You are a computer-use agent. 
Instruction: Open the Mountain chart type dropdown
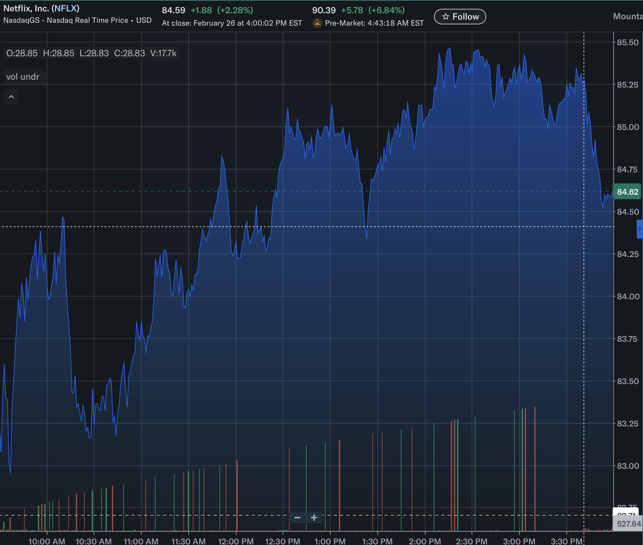coord(628,16)
